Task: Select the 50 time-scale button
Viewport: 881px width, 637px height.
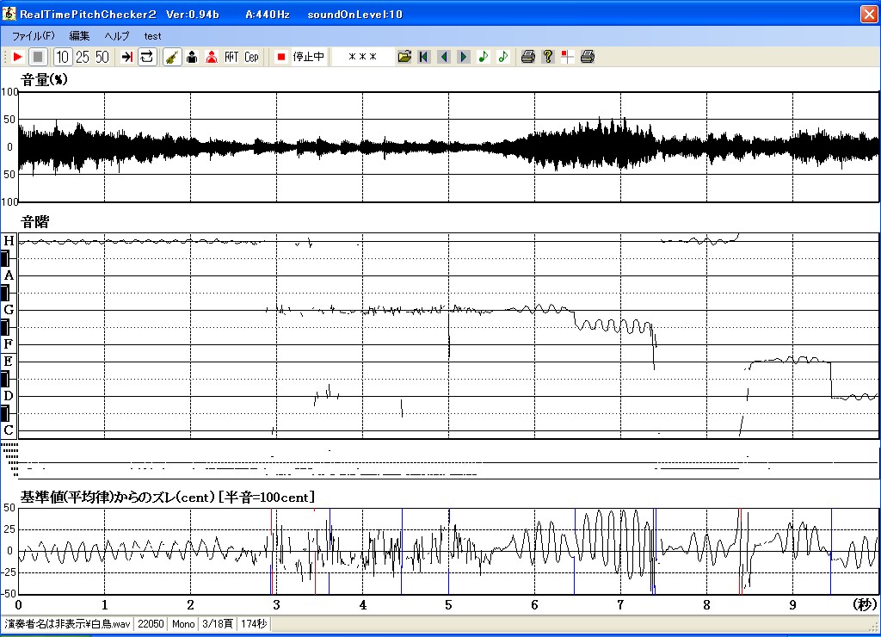Action: point(102,57)
